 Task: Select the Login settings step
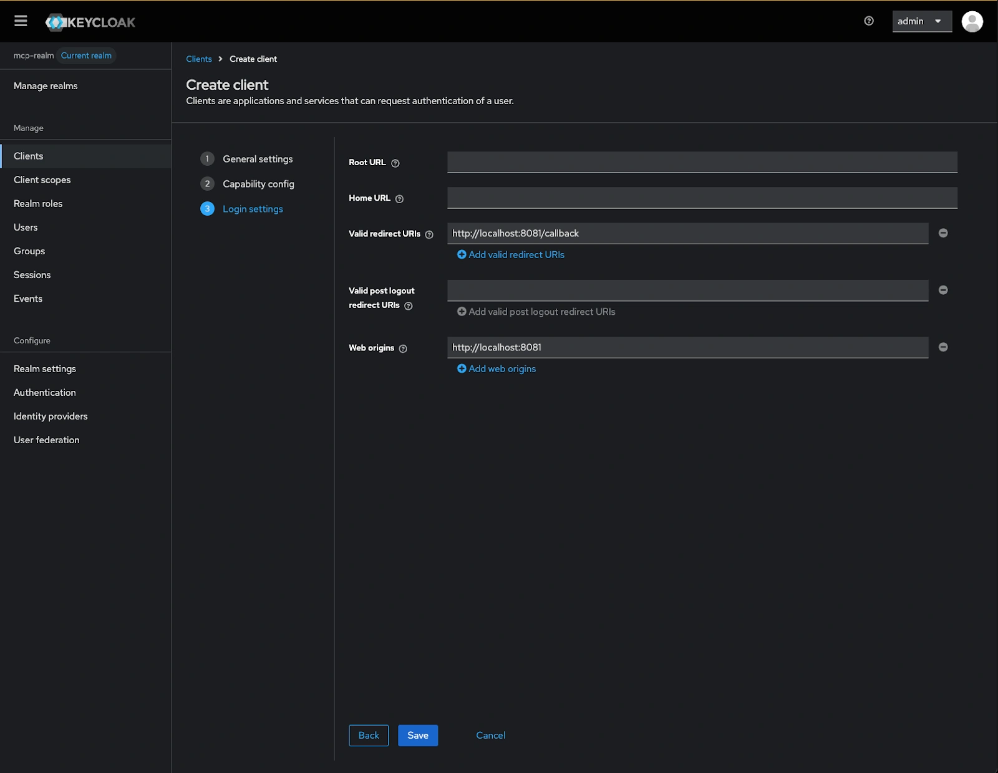pyautogui.click(x=242, y=209)
